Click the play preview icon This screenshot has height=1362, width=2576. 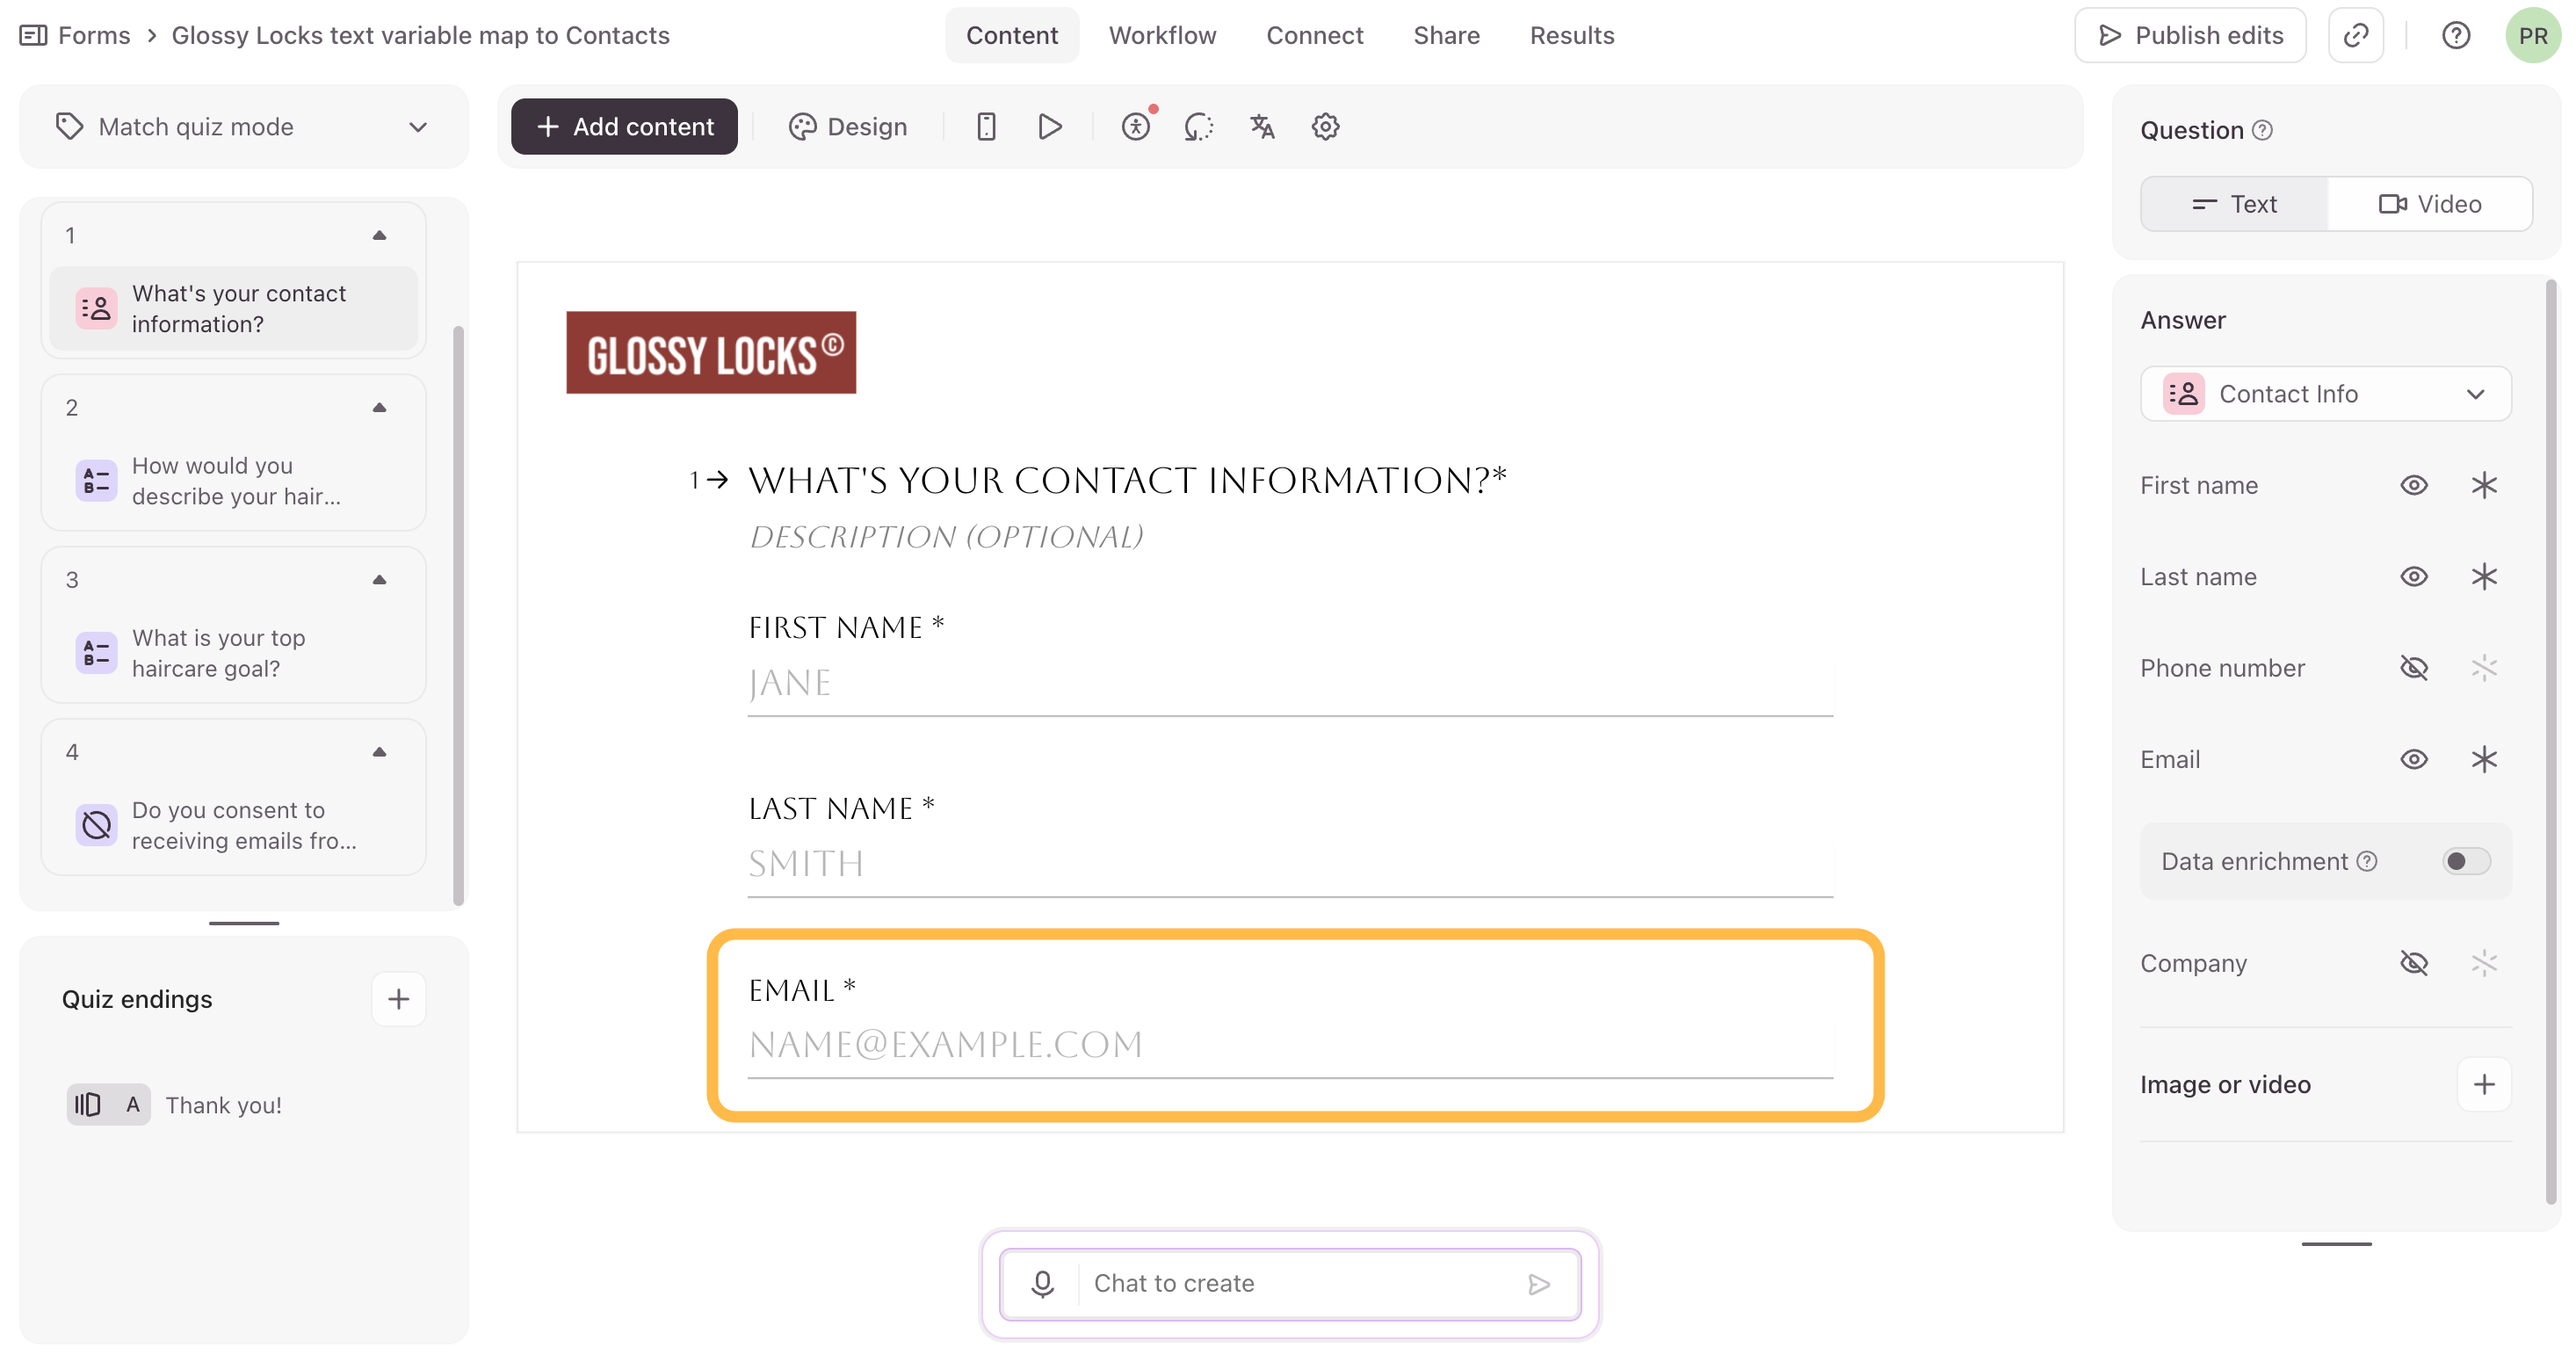click(x=1049, y=127)
